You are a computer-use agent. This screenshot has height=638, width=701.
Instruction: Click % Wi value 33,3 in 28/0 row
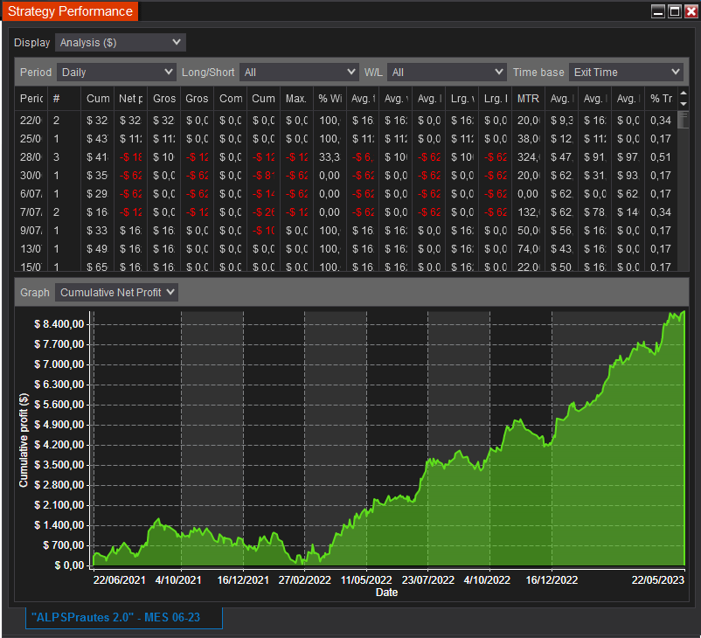pyautogui.click(x=330, y=157)
